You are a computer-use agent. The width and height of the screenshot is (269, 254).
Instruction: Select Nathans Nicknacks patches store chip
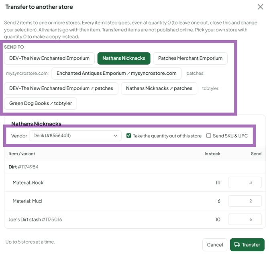[x=159, y=88]
